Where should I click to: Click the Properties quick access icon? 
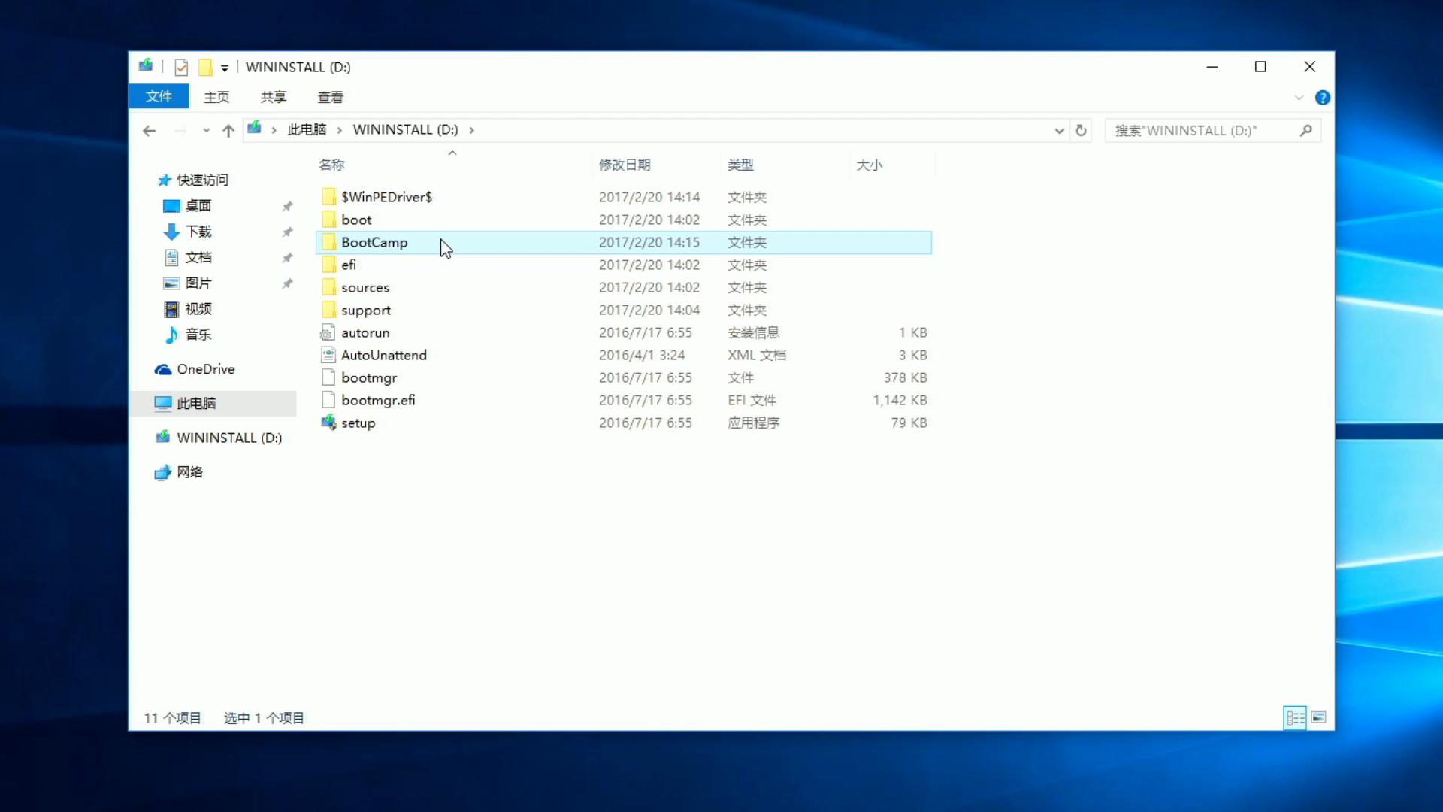point(181,68)
